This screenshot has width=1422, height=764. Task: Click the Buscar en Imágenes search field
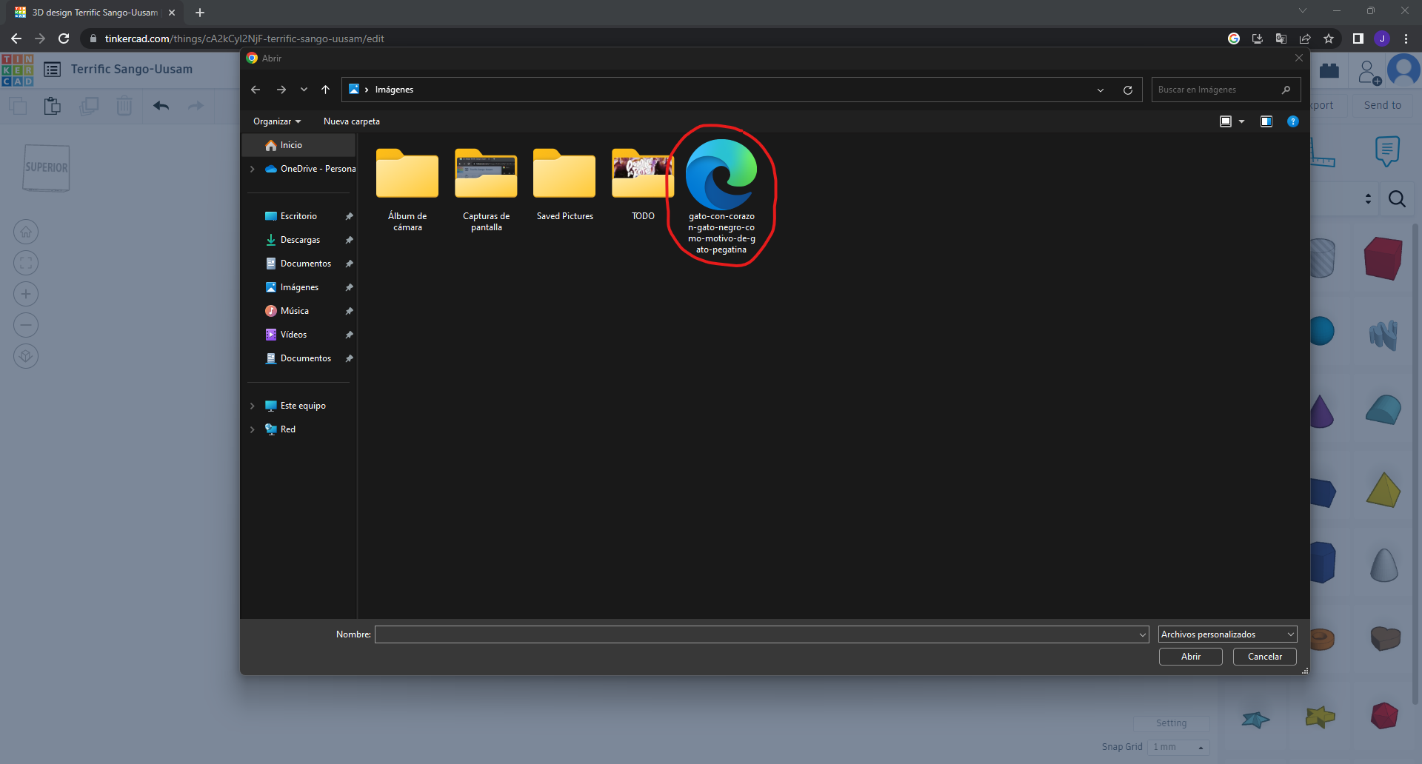[x=1226, y=90]
